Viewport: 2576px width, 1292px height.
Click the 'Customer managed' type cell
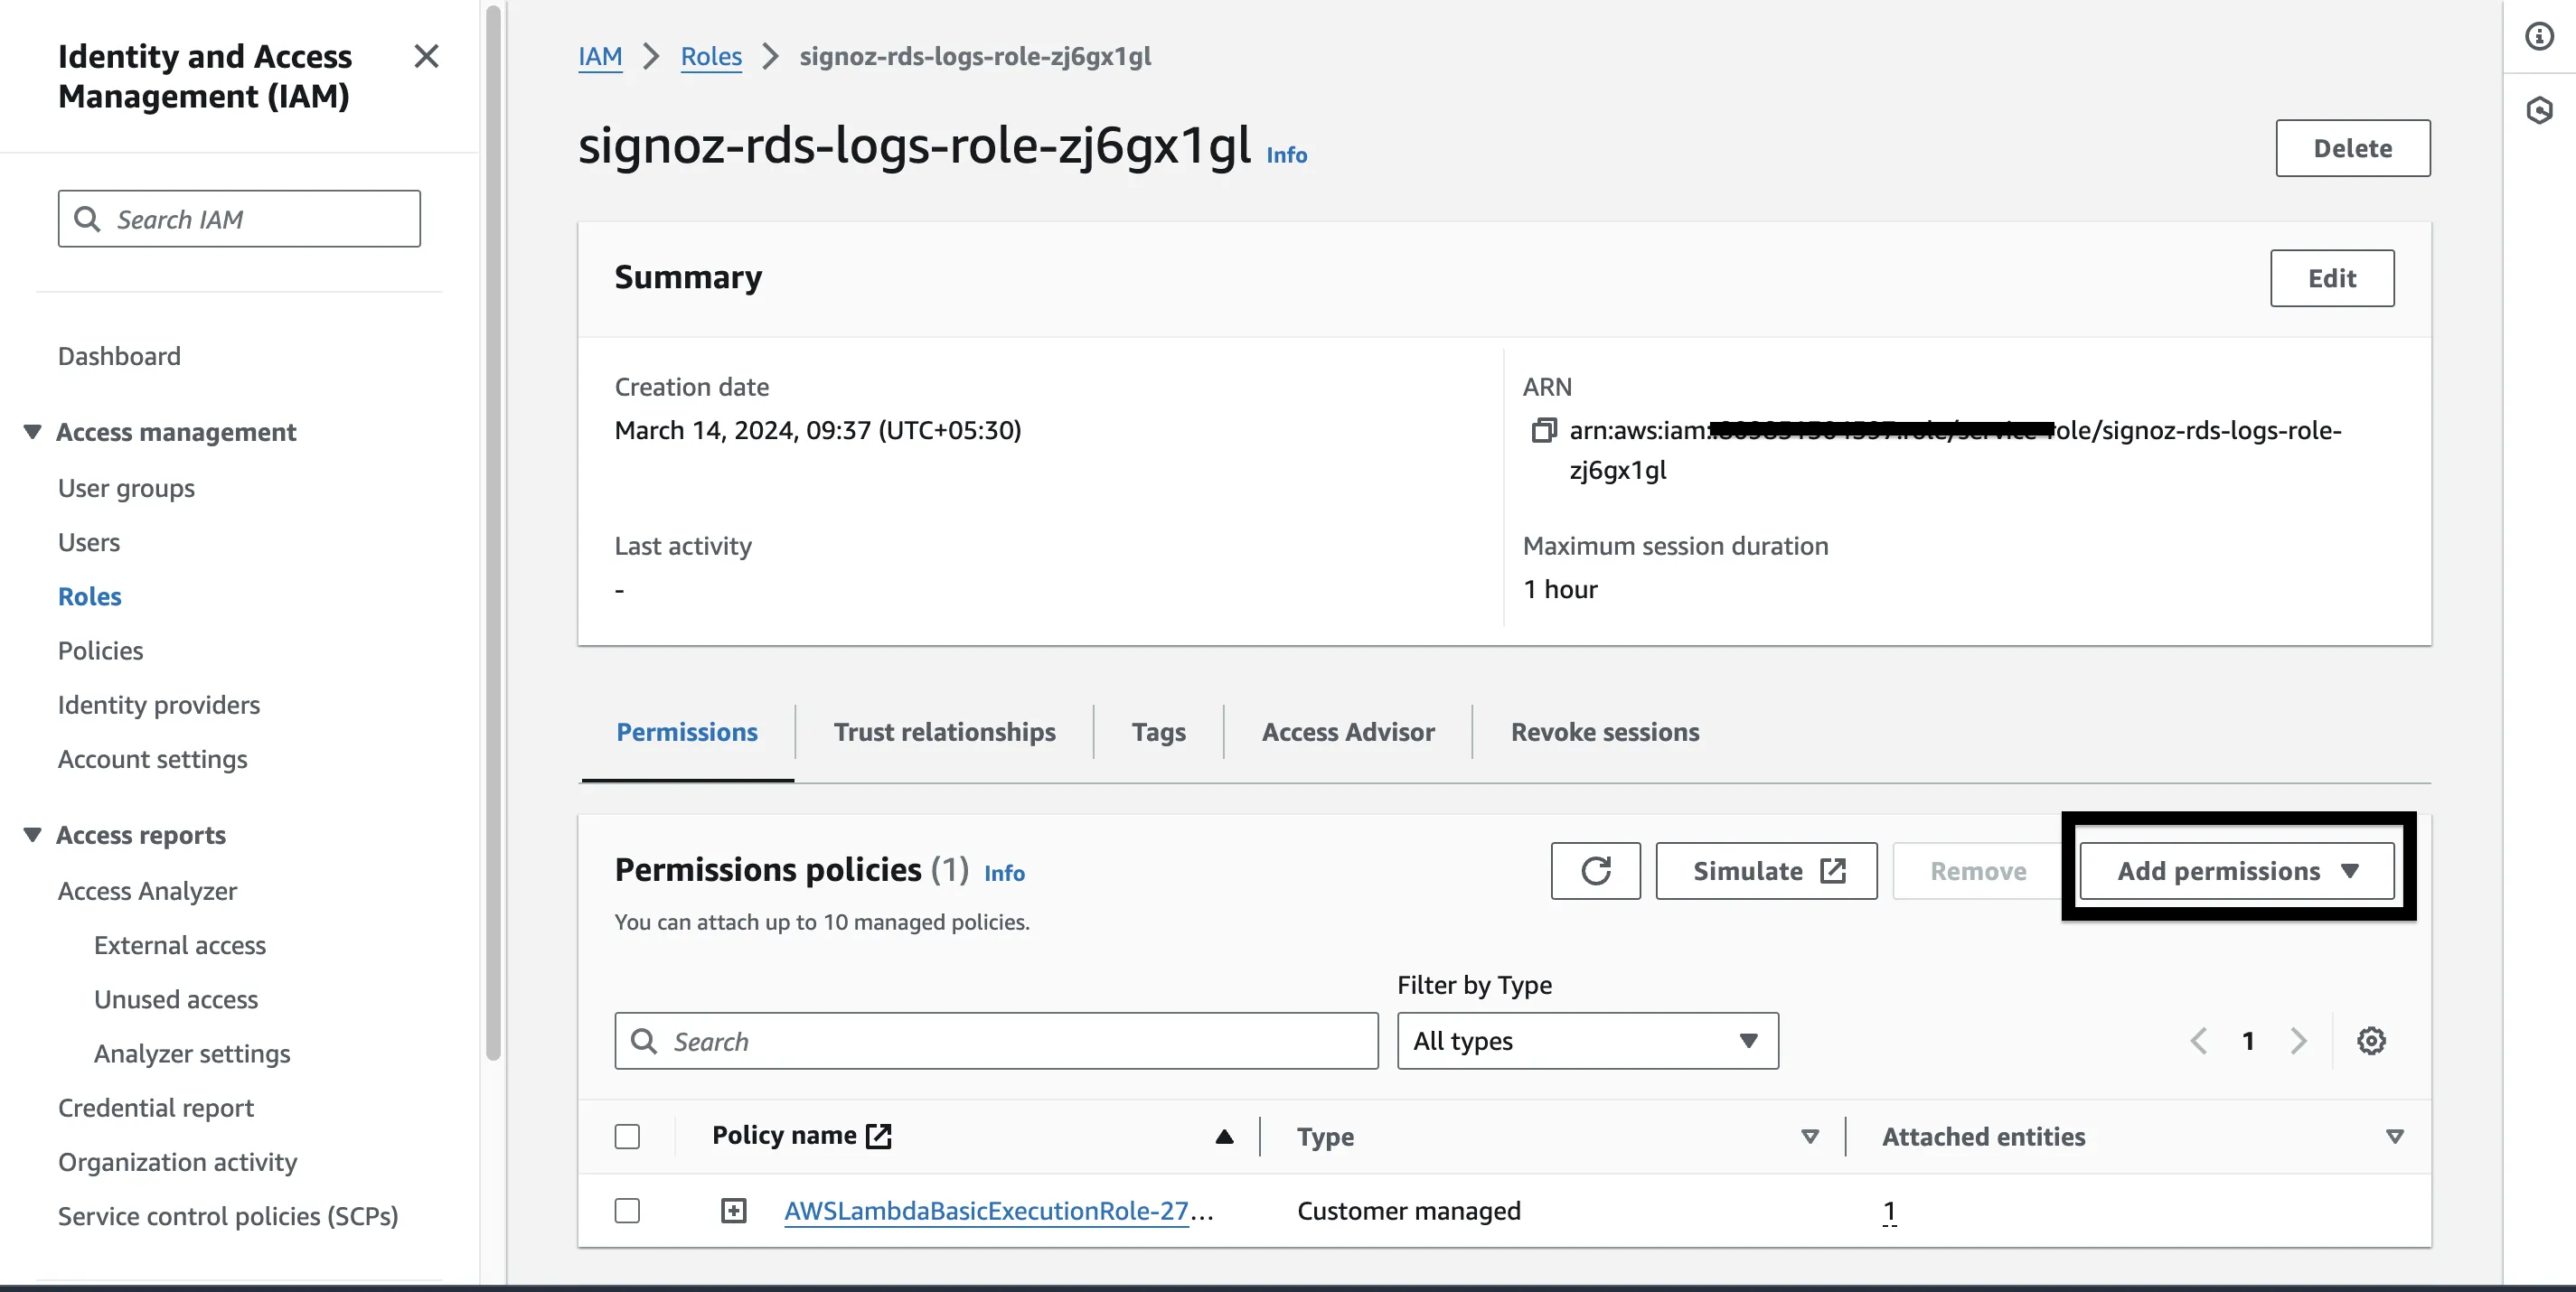tap(1408, 1210)
